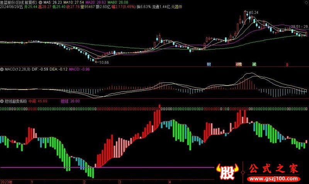The image size is (309, 184).
Task: Click the turnover rate 换6.63%
Action: tap(144, 7)
